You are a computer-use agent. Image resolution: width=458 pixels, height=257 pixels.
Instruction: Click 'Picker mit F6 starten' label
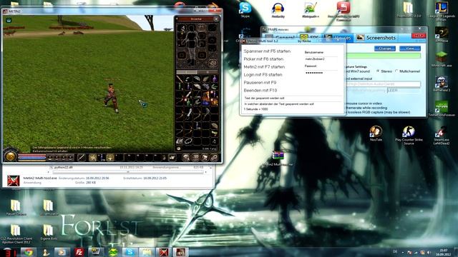pyautogui.click(x=263, y=59)
